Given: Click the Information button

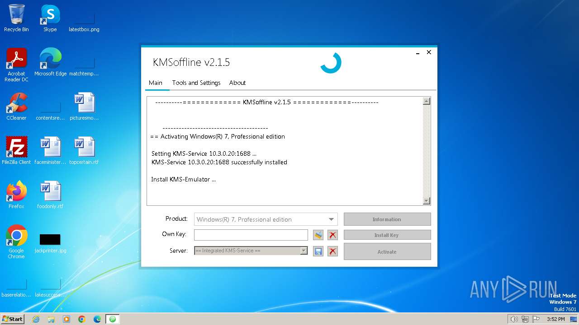Looking at the screenshot, I should coord(387,219).
